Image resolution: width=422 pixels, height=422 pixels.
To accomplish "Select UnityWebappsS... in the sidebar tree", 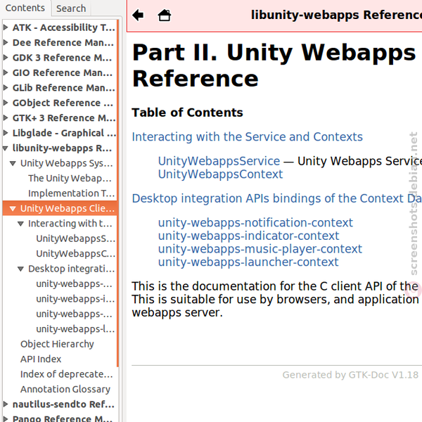I will tap(76, 238).
